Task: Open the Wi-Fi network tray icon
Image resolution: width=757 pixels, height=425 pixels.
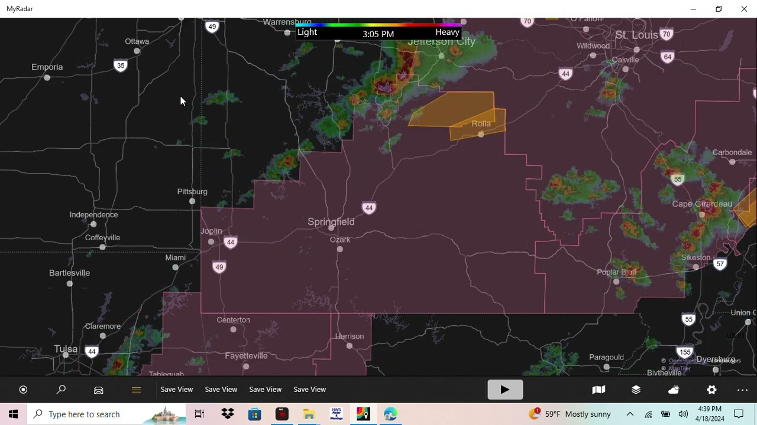Action: tap(648, 414)
